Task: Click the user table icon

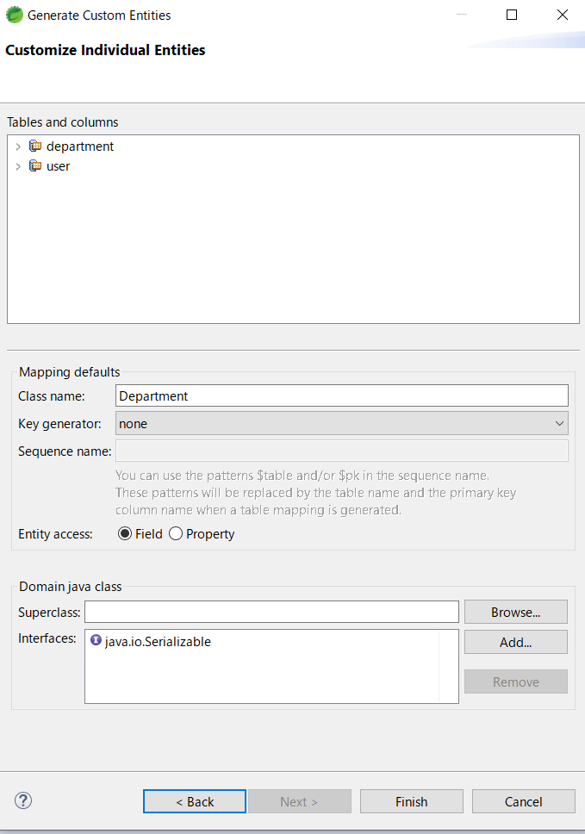Action: [x=35, y=166]
